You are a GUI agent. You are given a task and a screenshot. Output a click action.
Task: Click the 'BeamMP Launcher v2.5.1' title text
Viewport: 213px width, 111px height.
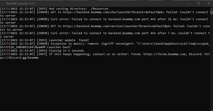tap(21, 3)
